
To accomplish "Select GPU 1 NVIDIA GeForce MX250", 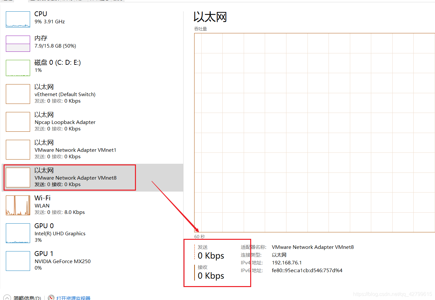I will (x=92, y=261).
